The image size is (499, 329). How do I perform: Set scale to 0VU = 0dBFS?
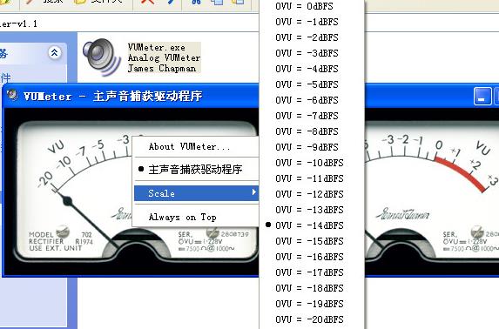point(312,6)
